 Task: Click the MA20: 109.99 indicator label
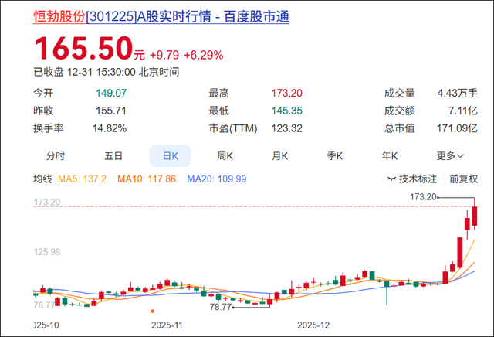click(216, 179)
